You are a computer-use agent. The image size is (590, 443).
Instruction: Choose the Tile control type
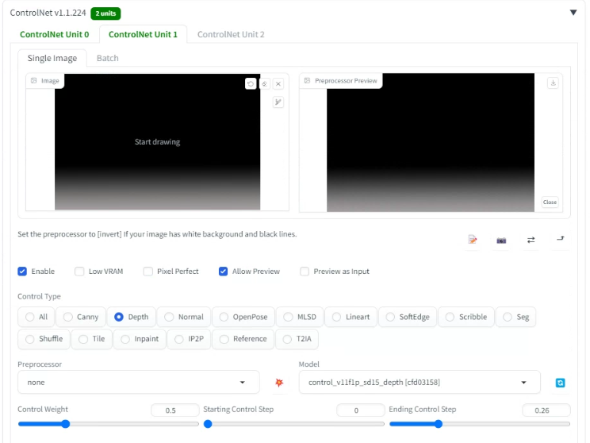[91, 339]
